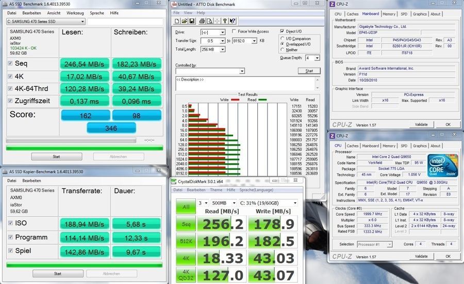Click the Print Preview icon in ATTO toolbar
This screenshot has height=284, width=464.
[x=209, y=21]
